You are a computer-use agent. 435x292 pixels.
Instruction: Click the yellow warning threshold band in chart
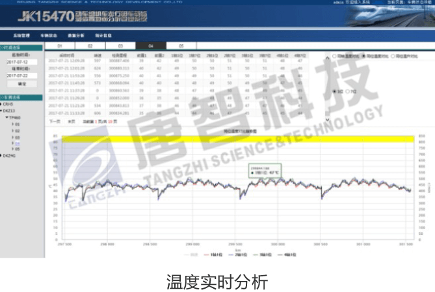click(238, 139)
